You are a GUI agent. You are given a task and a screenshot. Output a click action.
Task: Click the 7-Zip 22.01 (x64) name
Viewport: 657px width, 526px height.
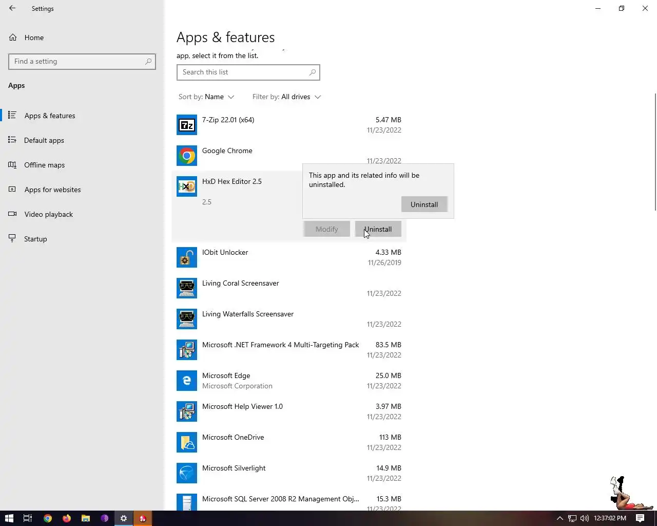pos(228,120)
